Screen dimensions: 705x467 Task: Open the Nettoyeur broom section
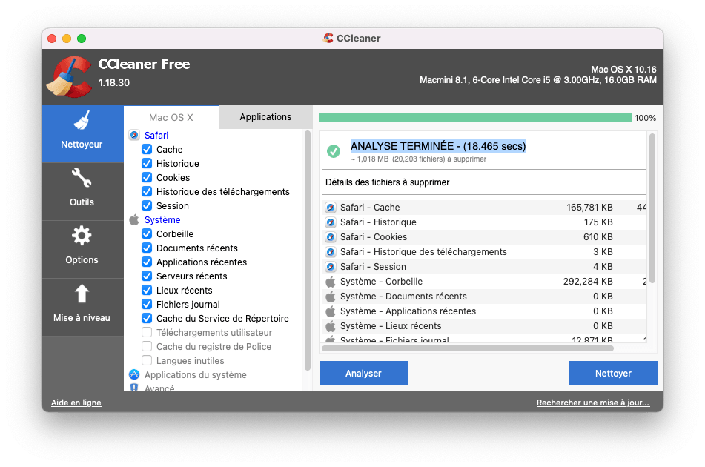(82, 133)
